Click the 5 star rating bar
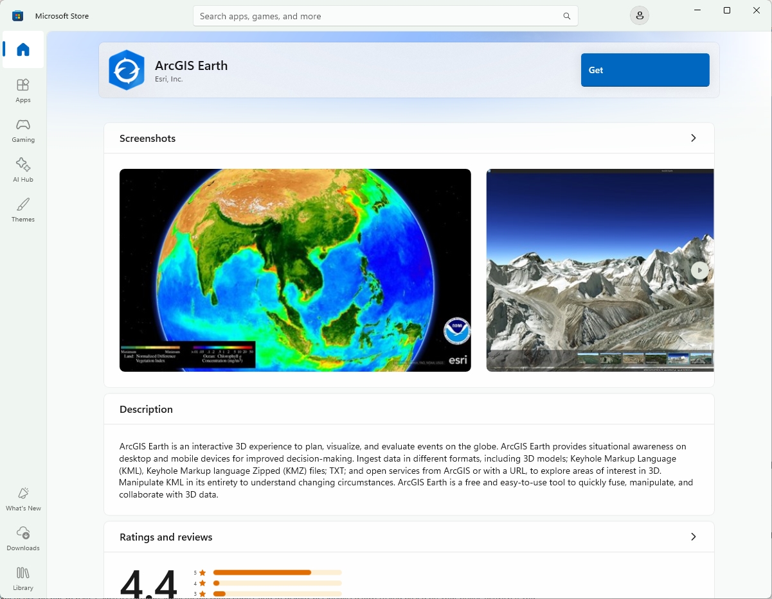Viewport: 772px width, 599px height. (x=277, y=572)
